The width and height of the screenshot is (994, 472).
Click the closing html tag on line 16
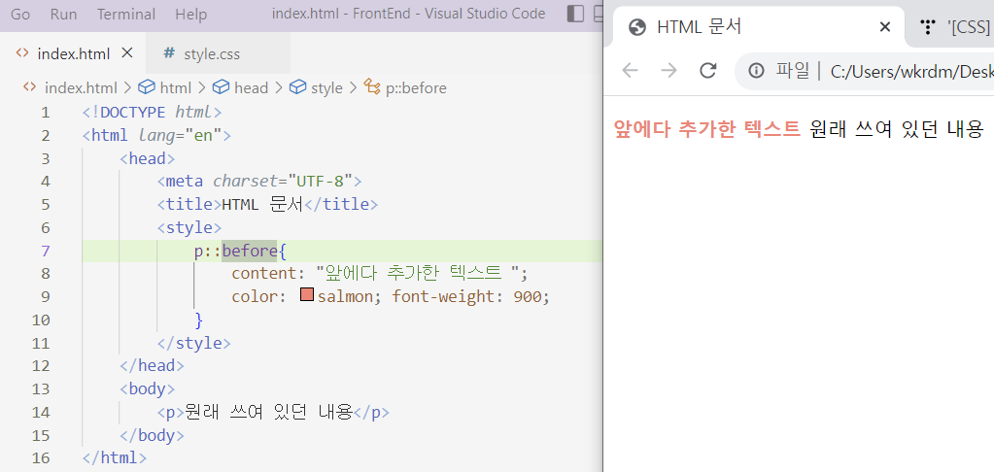coord(115,458)
